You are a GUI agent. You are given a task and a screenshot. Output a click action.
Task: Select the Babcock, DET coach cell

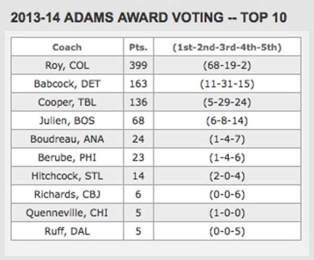coord(67,84)
